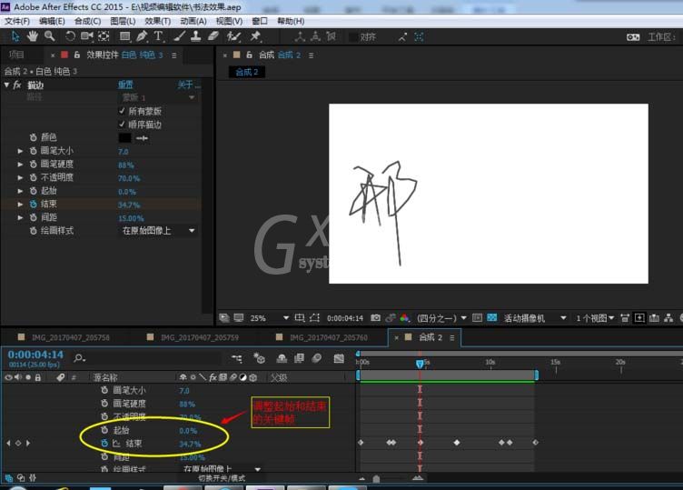Select the Rectangle shape tool
The height and width of the screenshot is (490, 683).
tap(124, 36)
